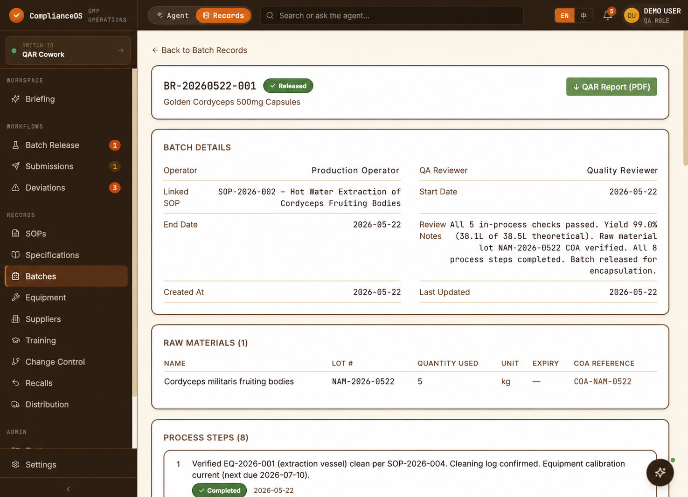Click the Released status badge

coord(288,86)
